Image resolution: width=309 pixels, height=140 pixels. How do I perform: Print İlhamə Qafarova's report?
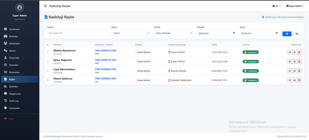pyautogui.click(x=294, y=80)
